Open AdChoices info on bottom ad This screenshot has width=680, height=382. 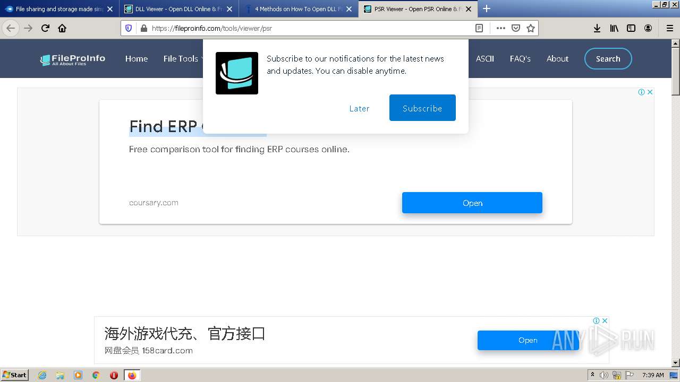pyautogui.click(x=596, y=320)
